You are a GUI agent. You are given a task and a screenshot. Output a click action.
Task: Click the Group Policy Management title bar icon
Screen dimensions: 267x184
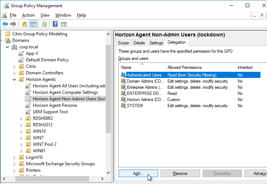click(6, 6)
